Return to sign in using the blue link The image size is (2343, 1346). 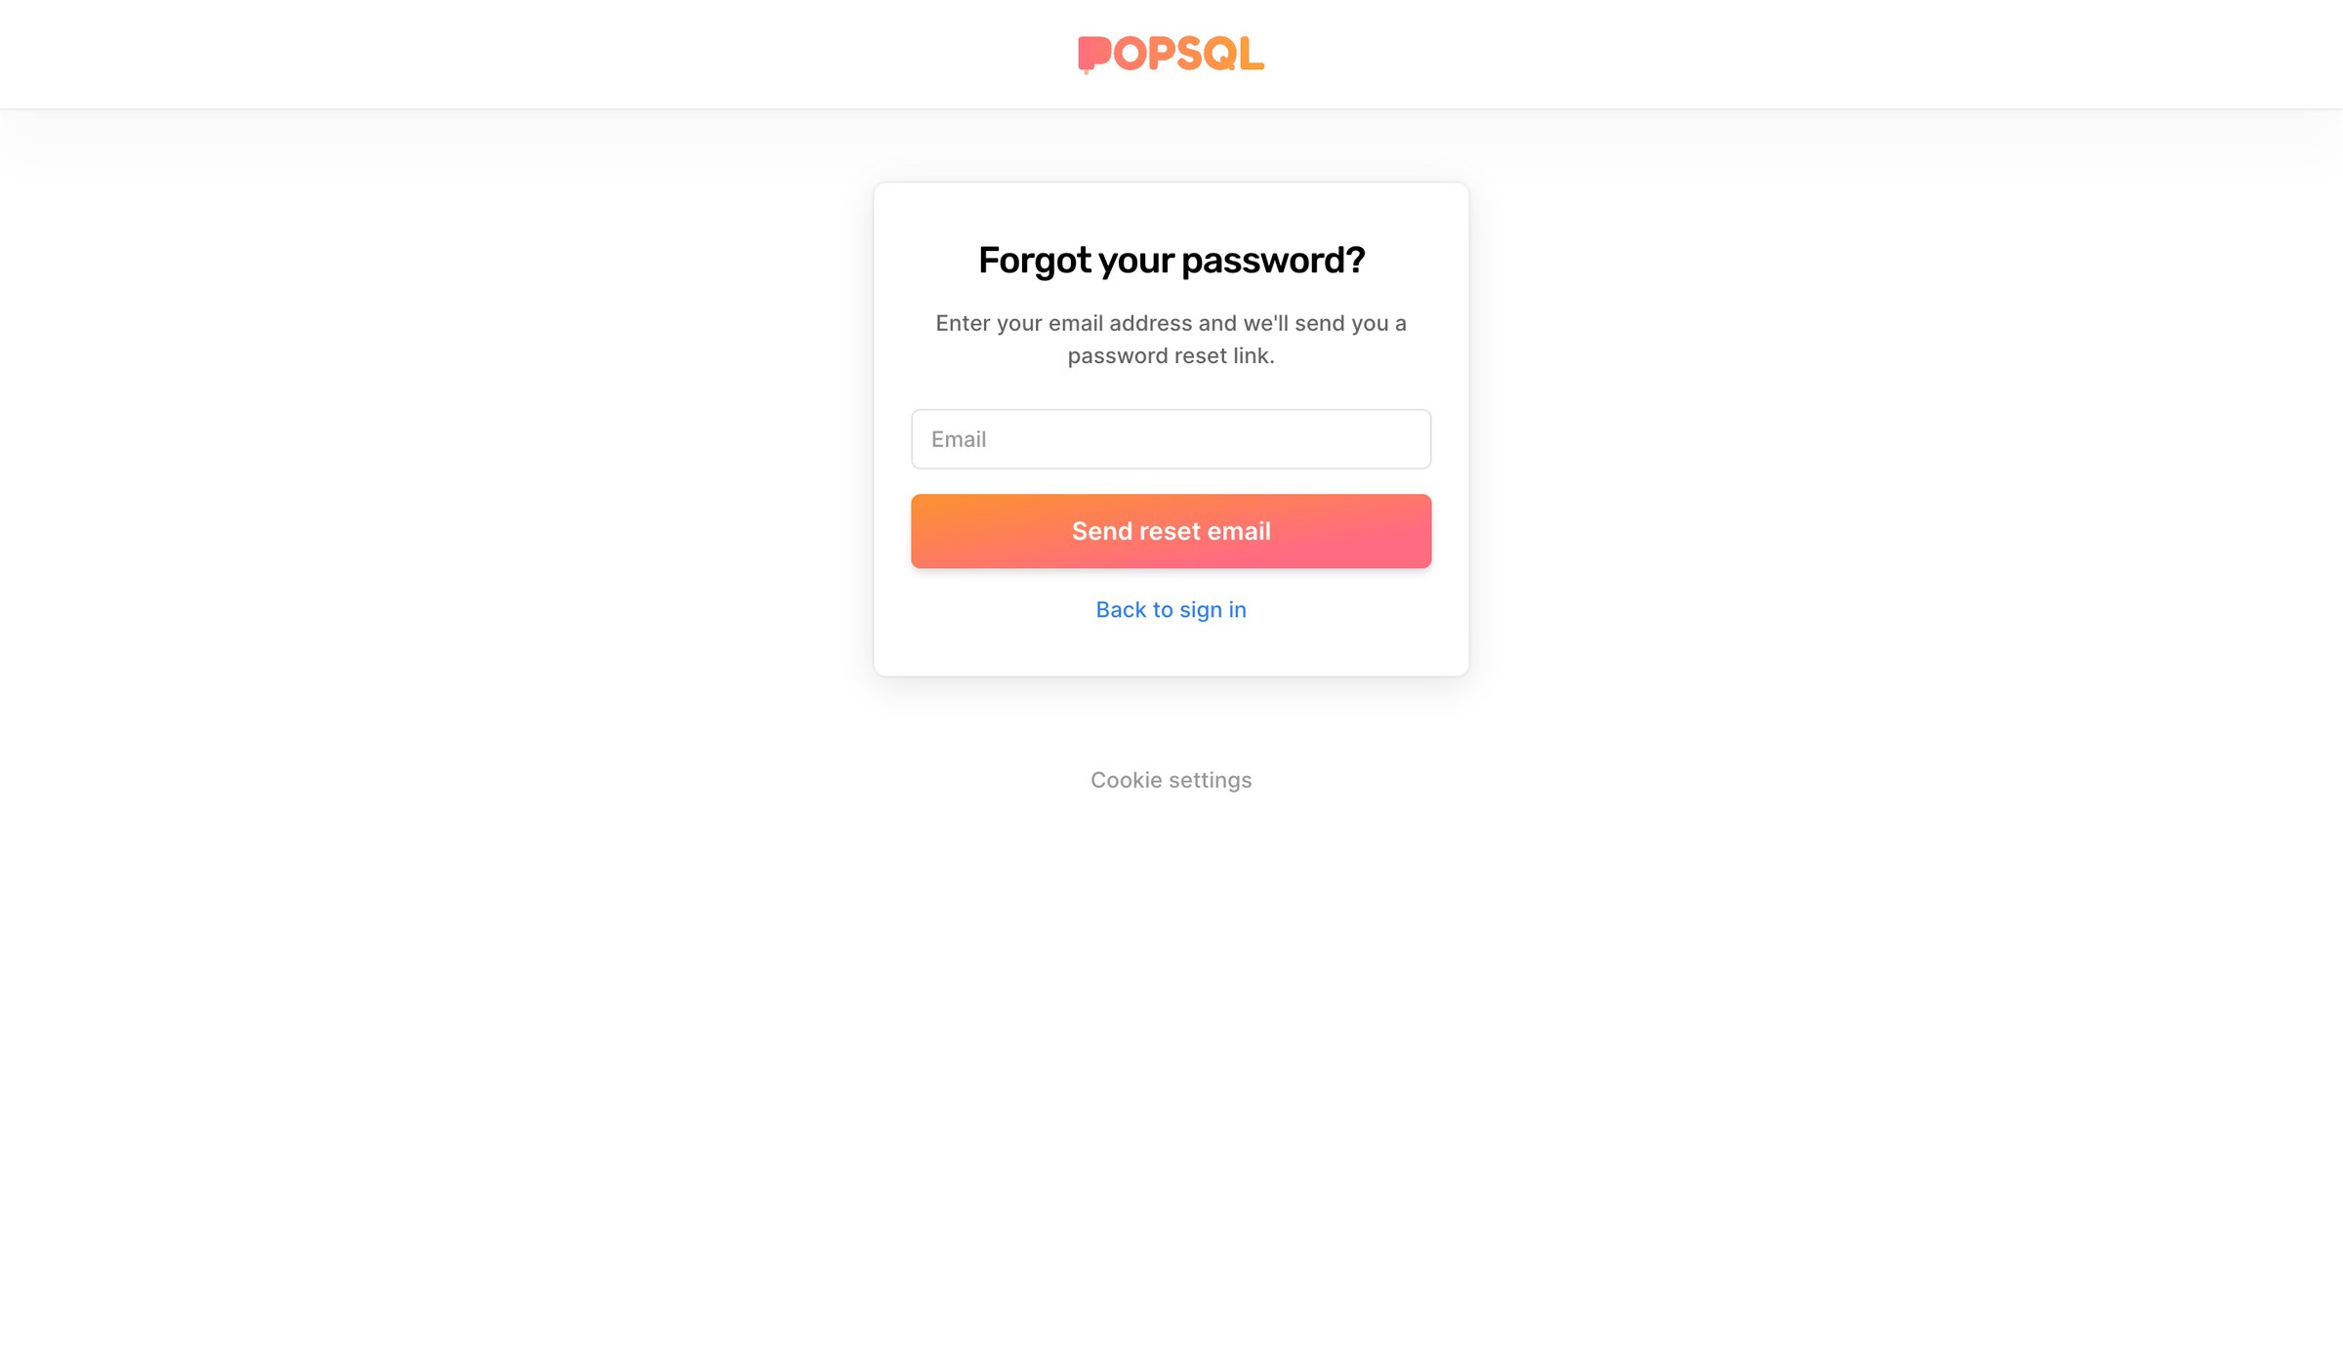click(x=1171, y=610)
